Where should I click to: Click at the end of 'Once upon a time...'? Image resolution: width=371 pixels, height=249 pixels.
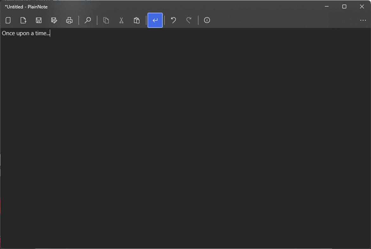pos(50,33)
